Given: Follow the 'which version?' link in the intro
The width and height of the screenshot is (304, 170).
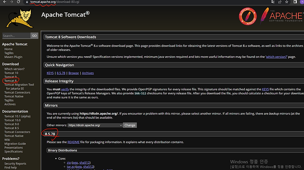Looking at the screenshot, I should point(276,57).
